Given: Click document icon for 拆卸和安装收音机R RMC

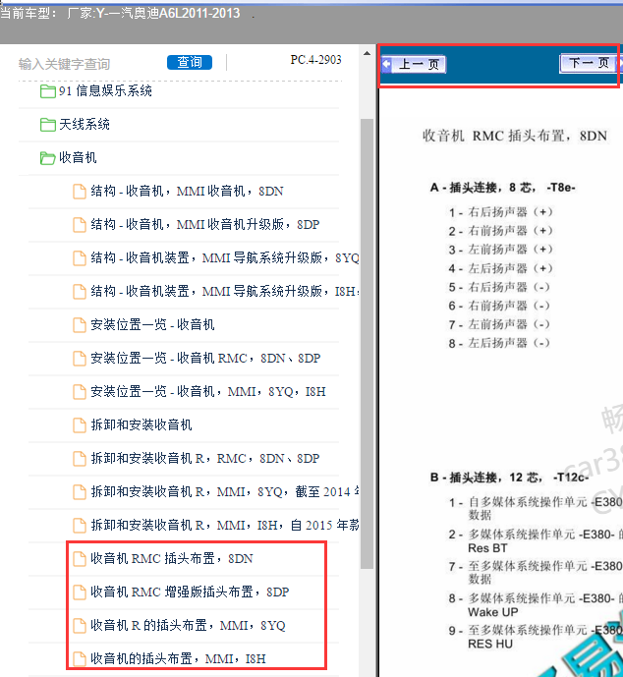Looking at the screenshot, I should [79, 459].
